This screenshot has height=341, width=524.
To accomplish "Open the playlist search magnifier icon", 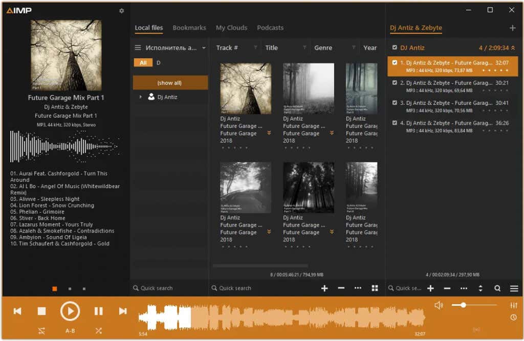I will point(497,288).
